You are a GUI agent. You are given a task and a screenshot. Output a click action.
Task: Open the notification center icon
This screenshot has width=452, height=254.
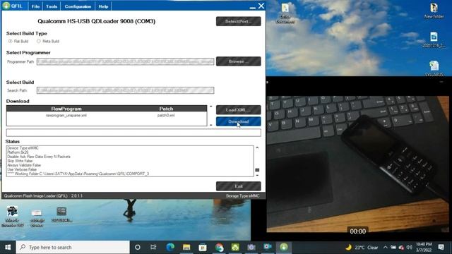tap(441, 247)
